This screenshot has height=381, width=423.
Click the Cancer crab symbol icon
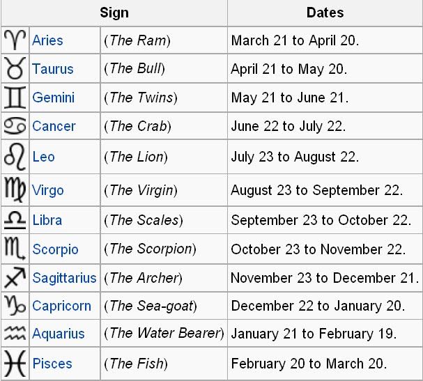[15, 126]
